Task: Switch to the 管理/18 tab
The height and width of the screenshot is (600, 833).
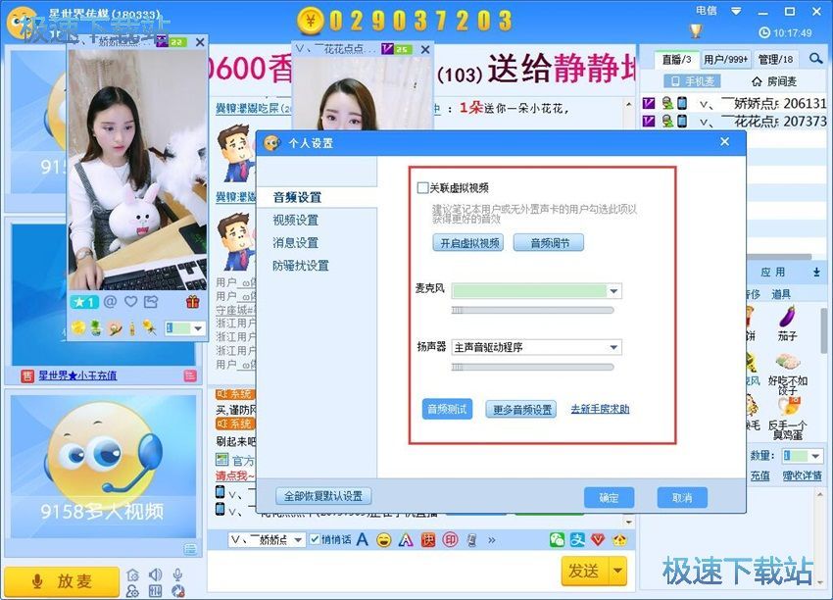Action: [x=775, y=60]
